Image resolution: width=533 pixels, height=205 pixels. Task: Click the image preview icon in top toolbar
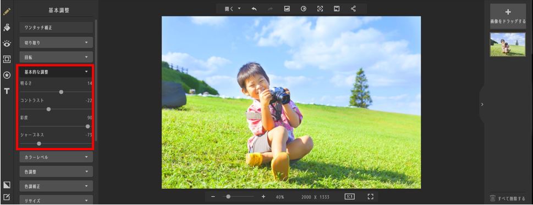(287, 9)
